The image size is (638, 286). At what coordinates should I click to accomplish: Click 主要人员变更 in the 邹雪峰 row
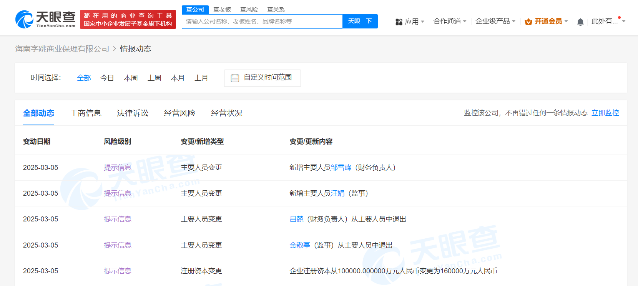coord(202,168)
